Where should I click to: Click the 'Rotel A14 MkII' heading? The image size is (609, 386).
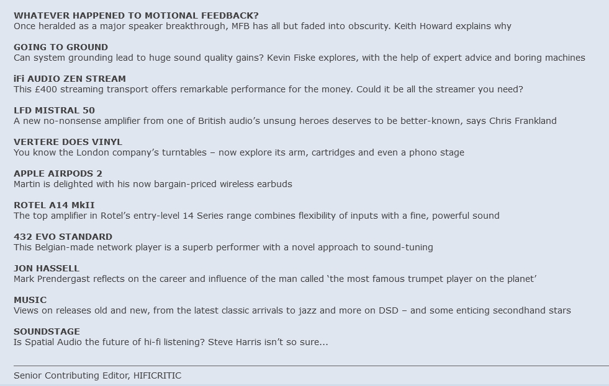point(54,205)
